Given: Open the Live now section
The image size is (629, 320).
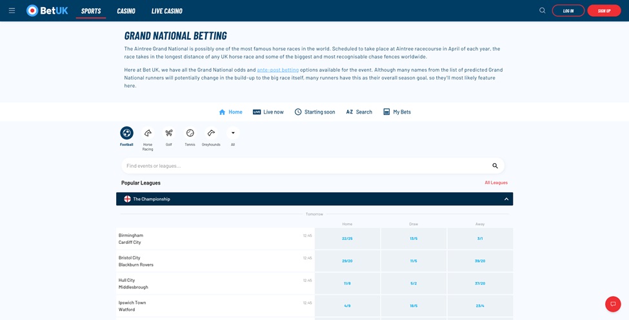Looking at the screenshot, I should pos(268,112).
